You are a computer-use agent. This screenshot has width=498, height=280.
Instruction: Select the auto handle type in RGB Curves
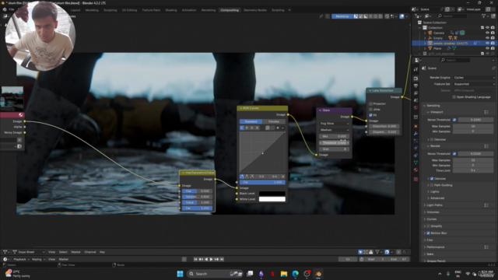point(242,177)
